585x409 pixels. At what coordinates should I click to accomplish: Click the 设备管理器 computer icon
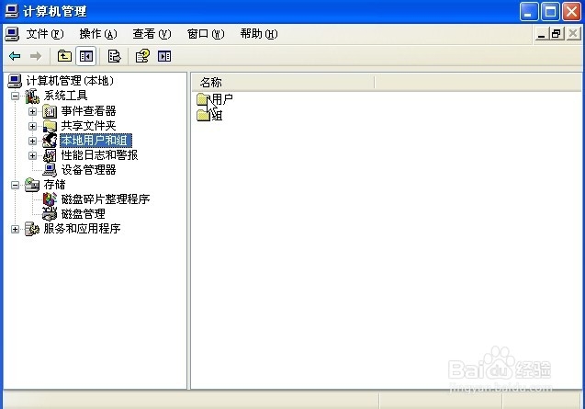(x=50, y=170)
